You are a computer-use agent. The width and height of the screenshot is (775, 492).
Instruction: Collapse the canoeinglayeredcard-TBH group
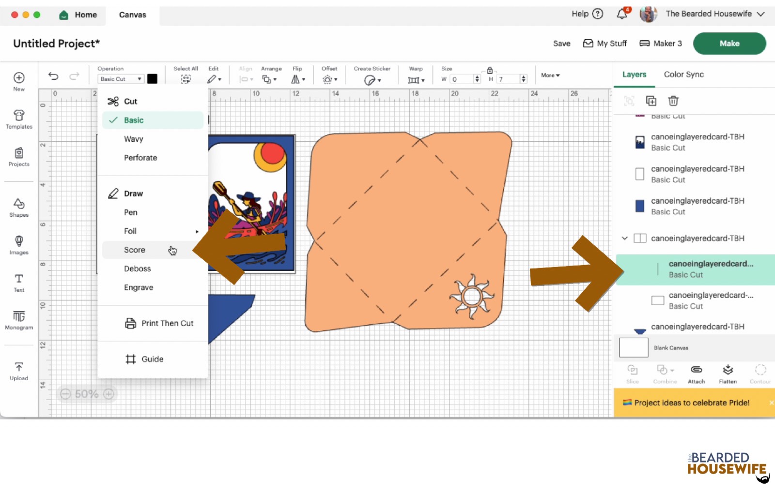(x=625, y=238)
